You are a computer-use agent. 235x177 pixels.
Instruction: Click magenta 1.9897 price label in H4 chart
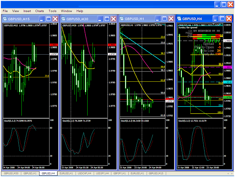(x=227, y=67)
